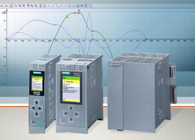Activate the zoom selection rectangle tool
The height and width of the screenshot is (140, 195).
pos(15,6)
